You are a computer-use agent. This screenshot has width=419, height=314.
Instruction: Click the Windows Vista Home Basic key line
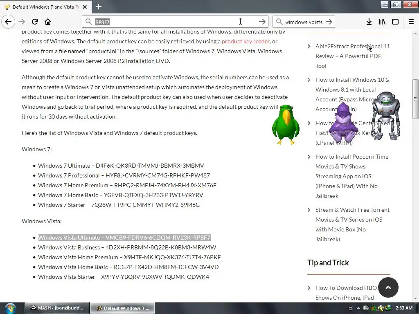(128, 267)
